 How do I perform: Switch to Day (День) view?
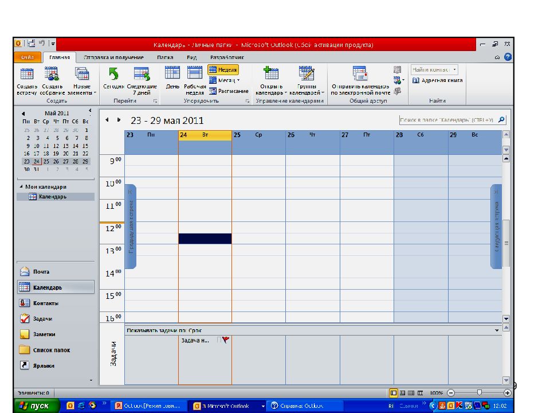click(172, 78)
